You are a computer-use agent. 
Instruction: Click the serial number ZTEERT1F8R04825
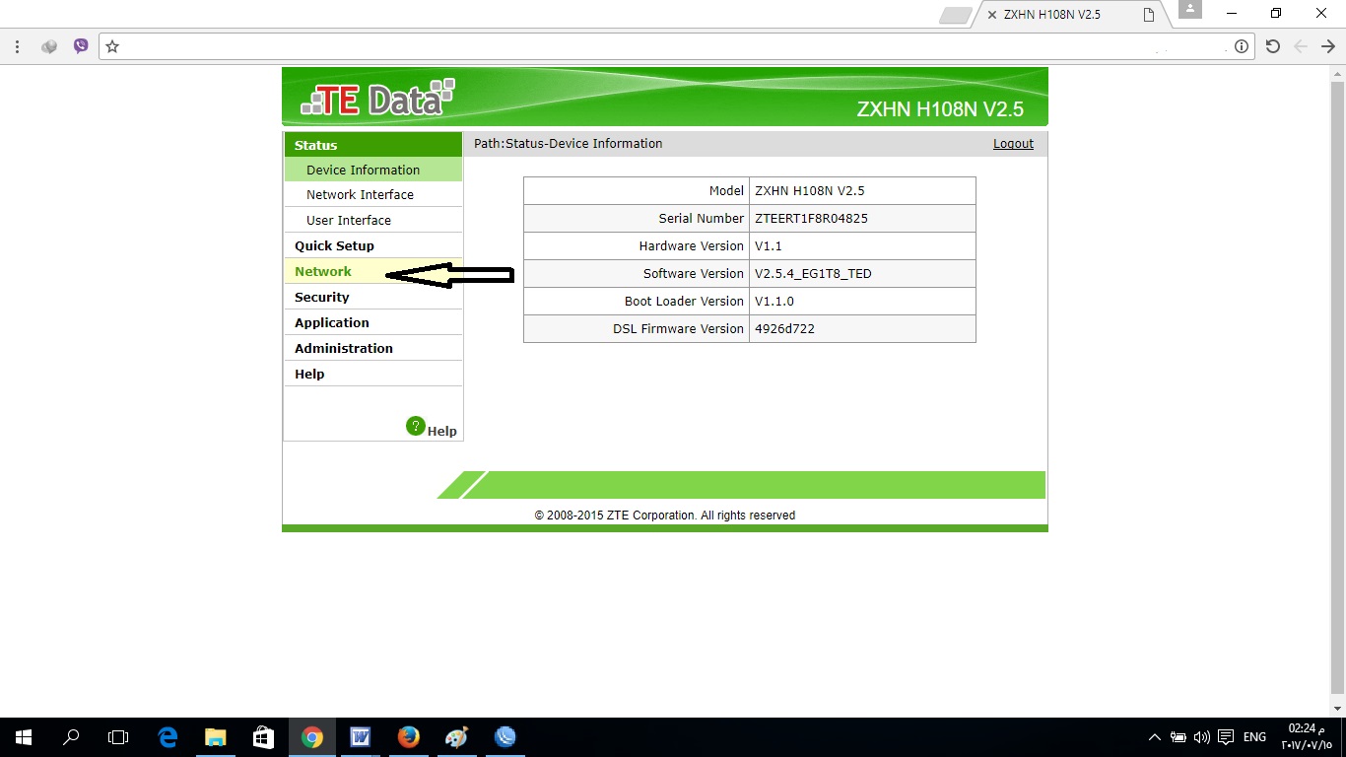point(811,219)
